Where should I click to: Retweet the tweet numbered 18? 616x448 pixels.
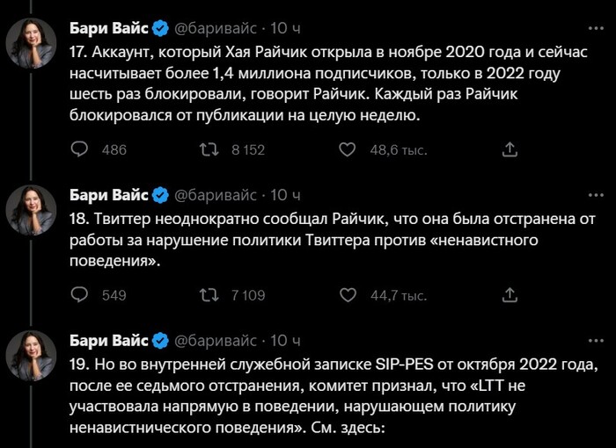(209, 295)
